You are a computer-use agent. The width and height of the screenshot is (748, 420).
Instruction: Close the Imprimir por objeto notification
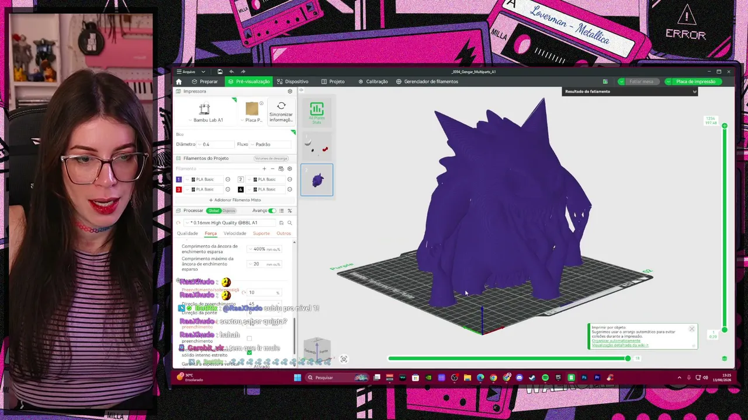(692, 329)
